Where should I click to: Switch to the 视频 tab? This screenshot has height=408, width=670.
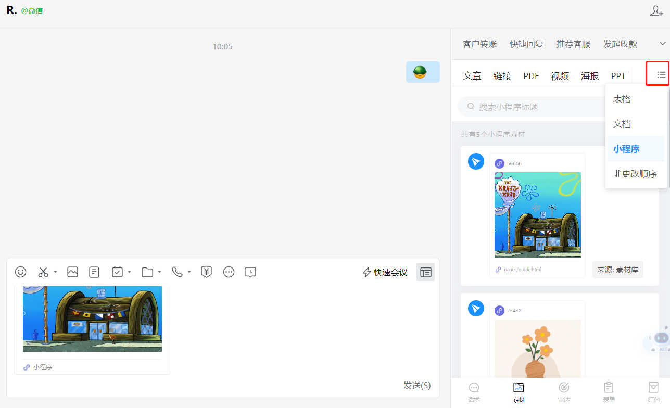point(560,76)
